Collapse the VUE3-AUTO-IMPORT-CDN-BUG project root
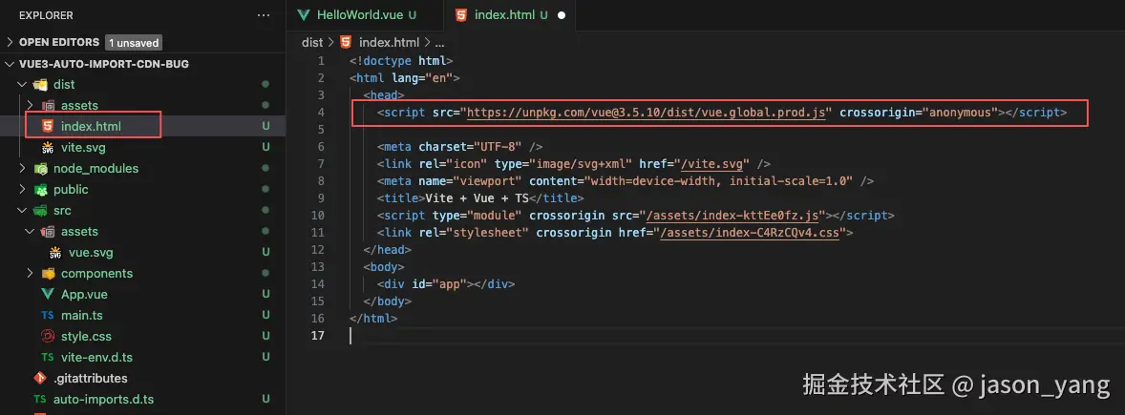This screenshot has height=415, width=1125. tap(11, 64)
